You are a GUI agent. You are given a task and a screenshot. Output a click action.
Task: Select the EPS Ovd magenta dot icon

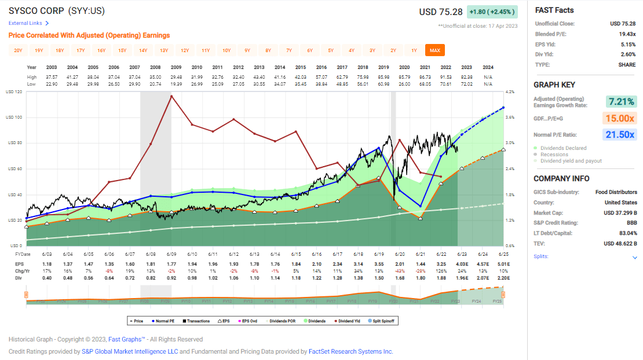239,321
